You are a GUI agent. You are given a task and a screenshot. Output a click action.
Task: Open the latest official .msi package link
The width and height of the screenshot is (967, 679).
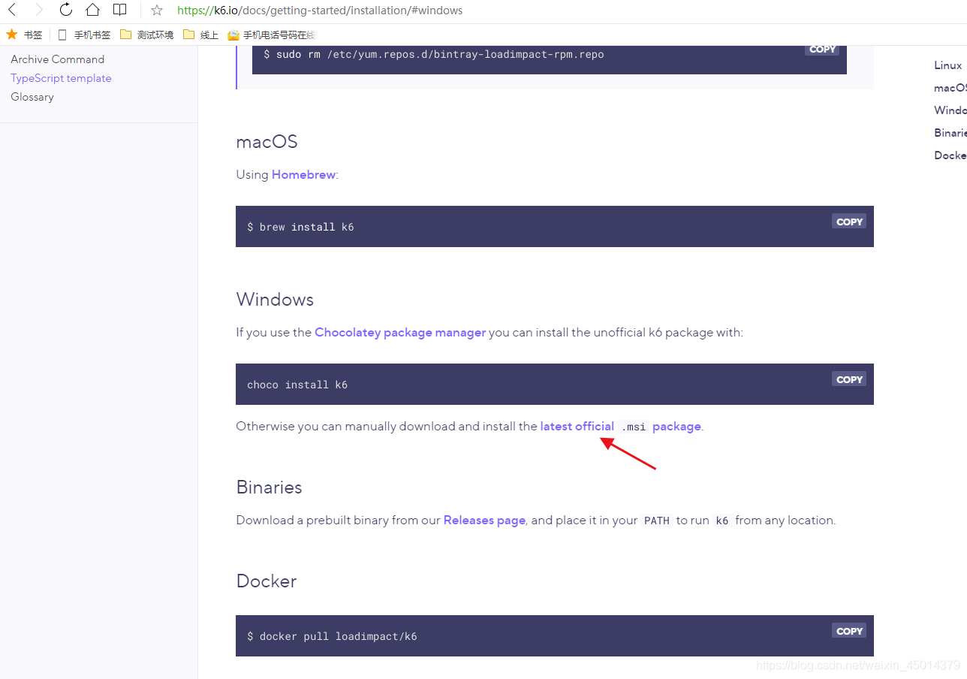[620, 426]
